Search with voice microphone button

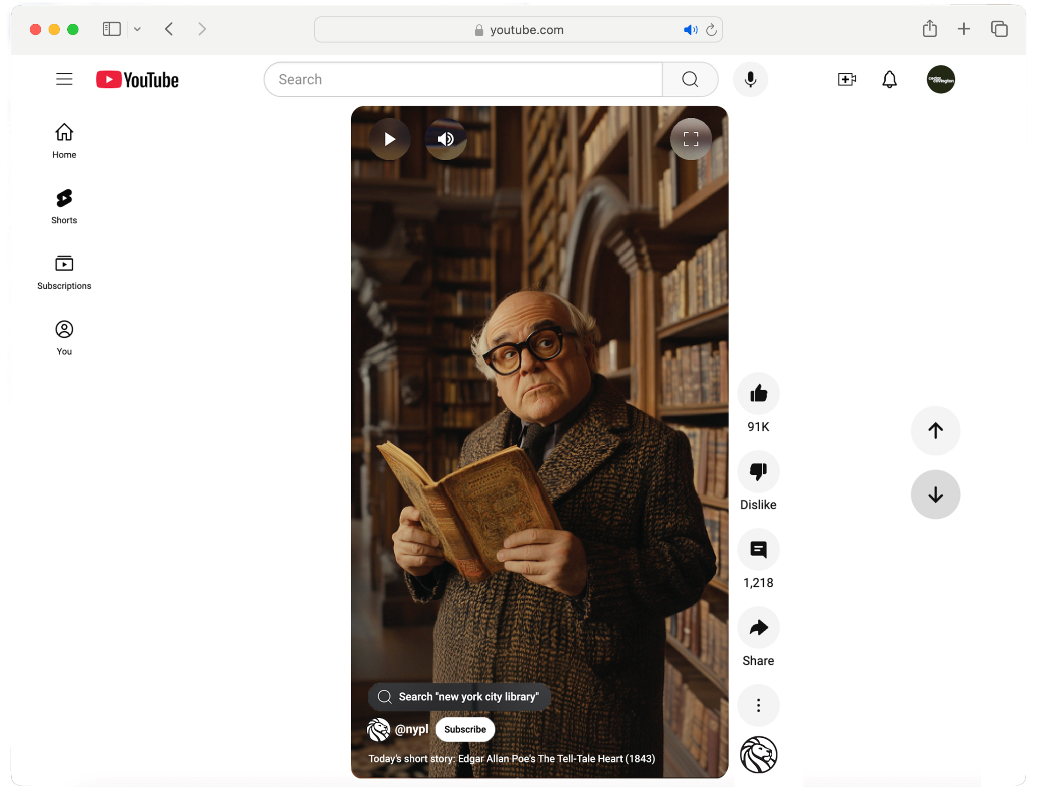tap(750, 79)
